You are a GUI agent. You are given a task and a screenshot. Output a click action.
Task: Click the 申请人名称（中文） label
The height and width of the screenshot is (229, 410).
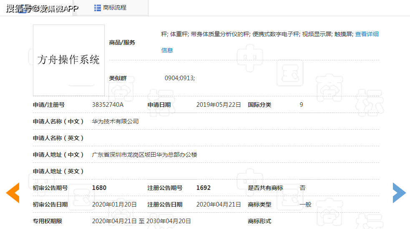pyautogui.click(x=58, y=121)
